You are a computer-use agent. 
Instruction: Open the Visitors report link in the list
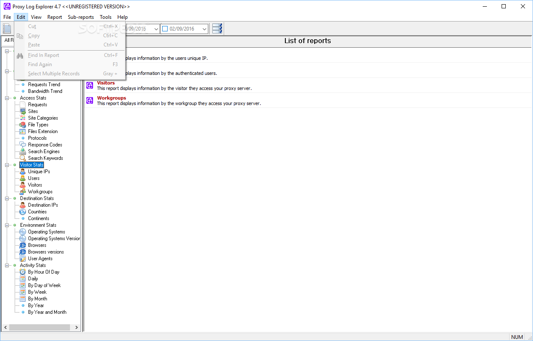106,83
